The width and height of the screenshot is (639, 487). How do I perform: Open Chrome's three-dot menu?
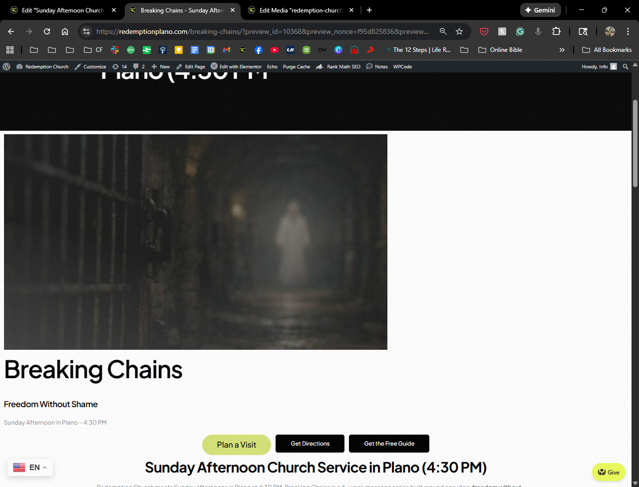coord(628,31)
